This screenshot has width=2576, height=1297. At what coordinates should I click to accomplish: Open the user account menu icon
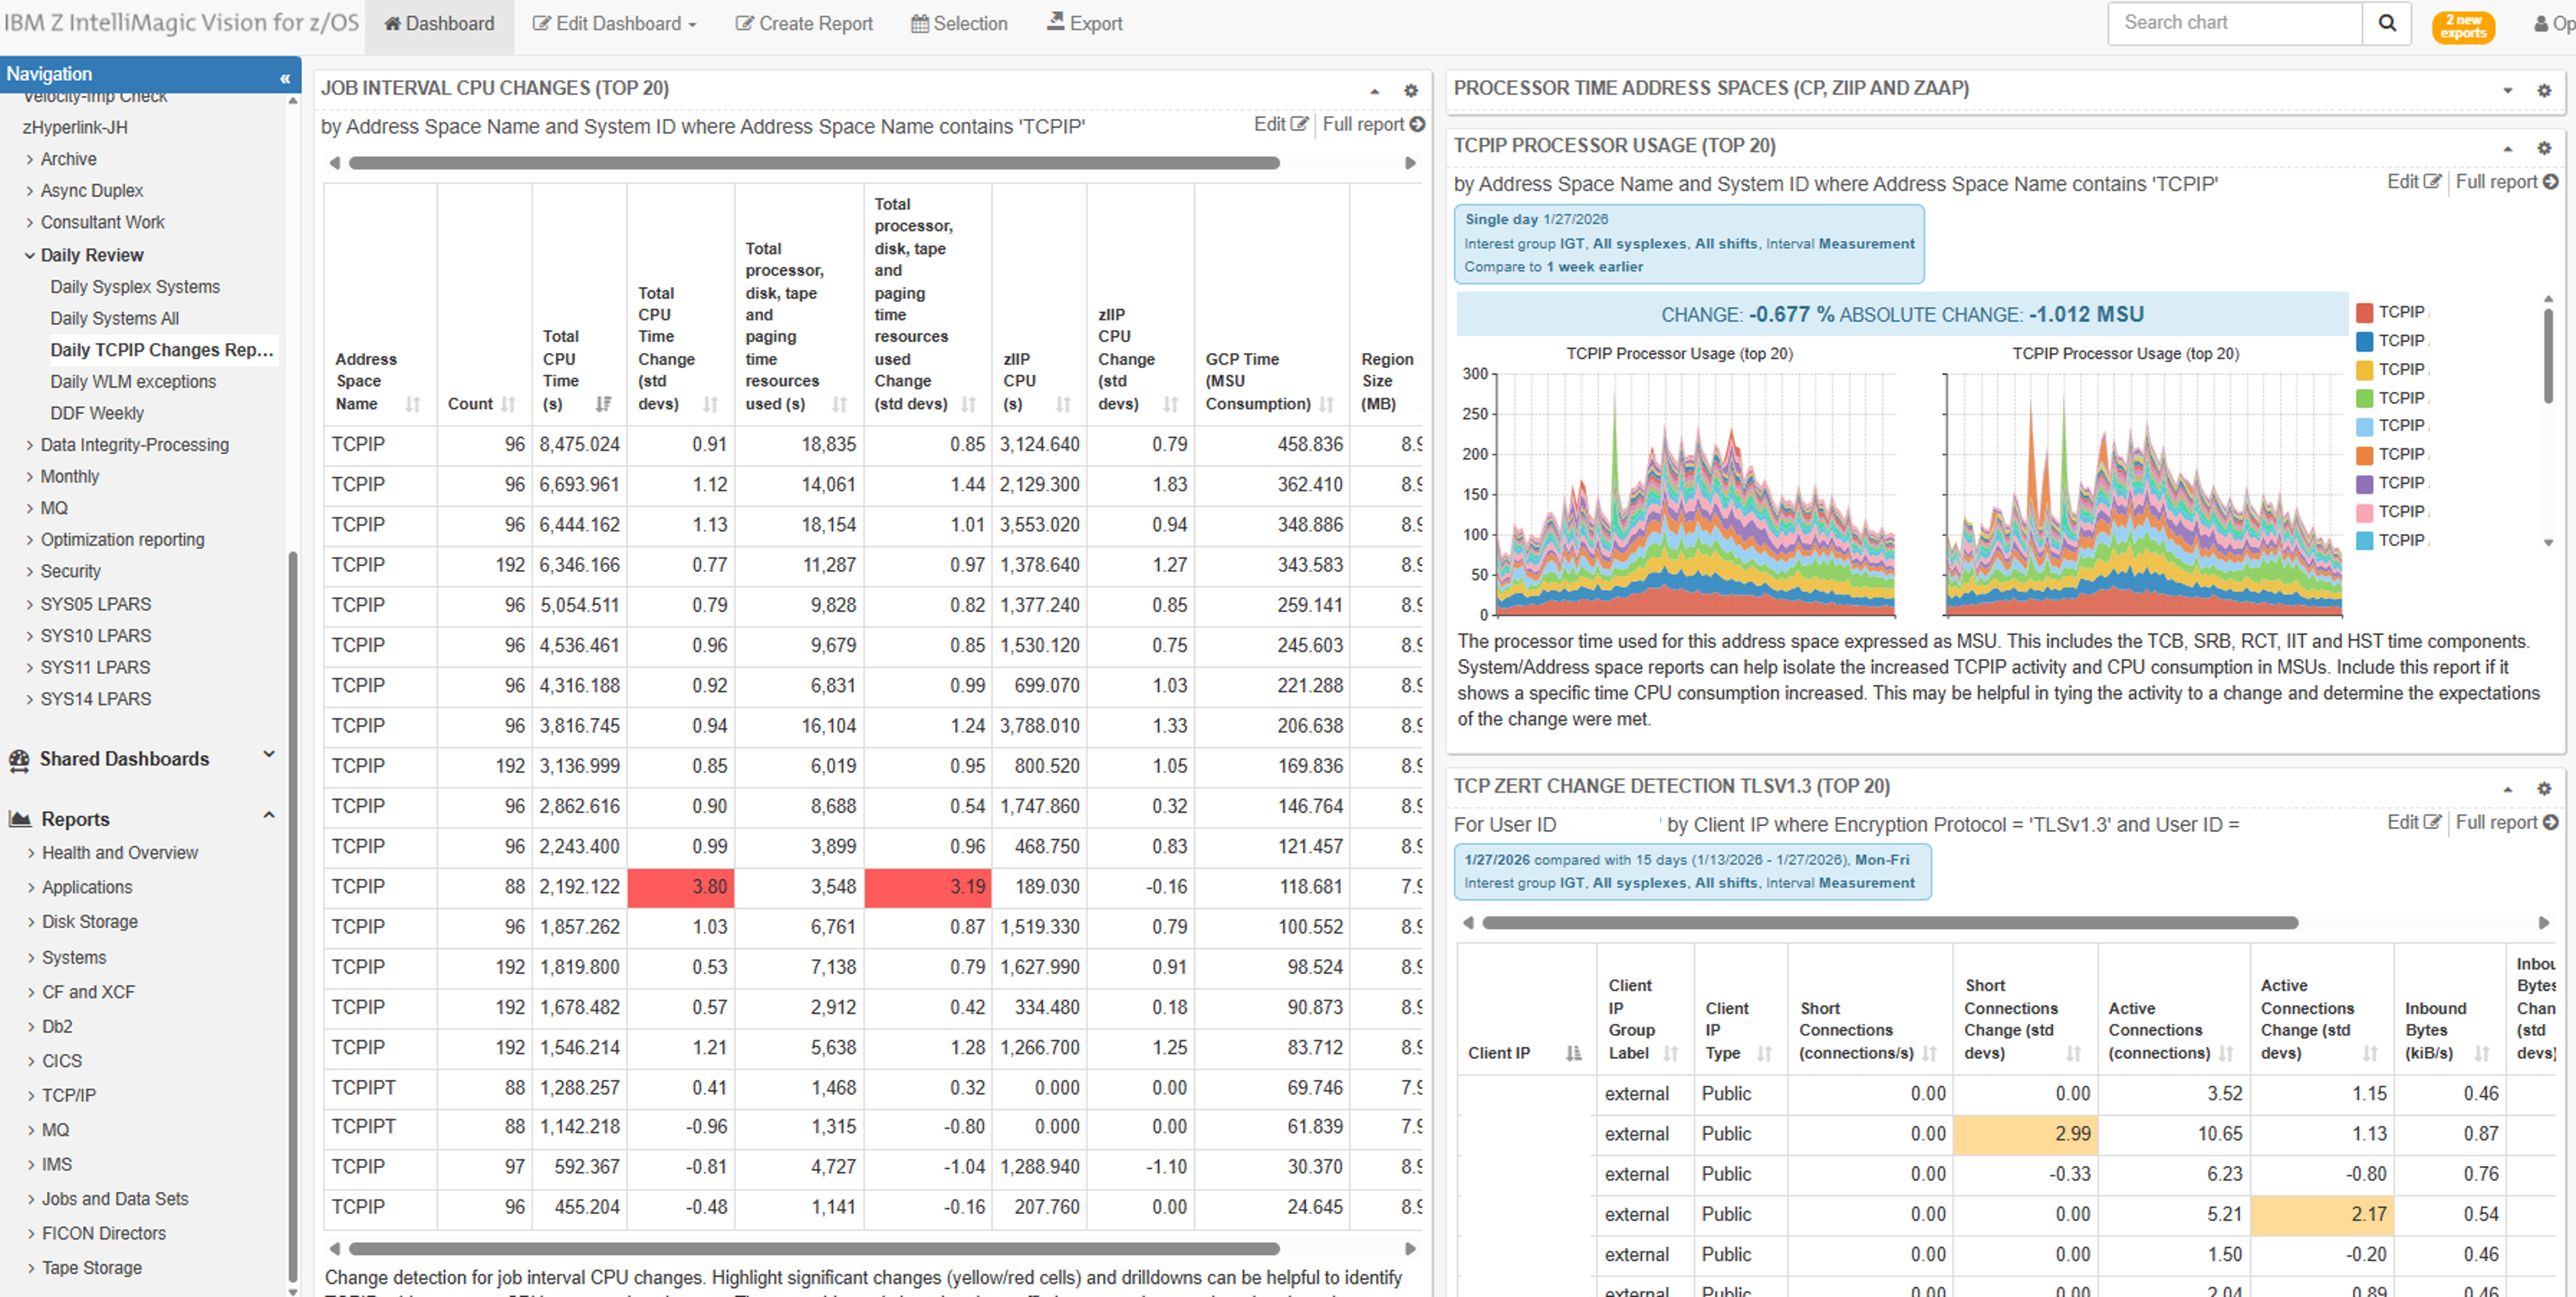pyautogui.click(x=2541, y=24)
